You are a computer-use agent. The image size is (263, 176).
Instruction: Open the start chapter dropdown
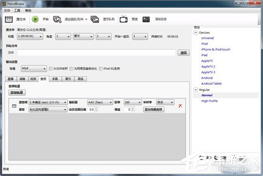pyautogui.click(x=103, y=36)
